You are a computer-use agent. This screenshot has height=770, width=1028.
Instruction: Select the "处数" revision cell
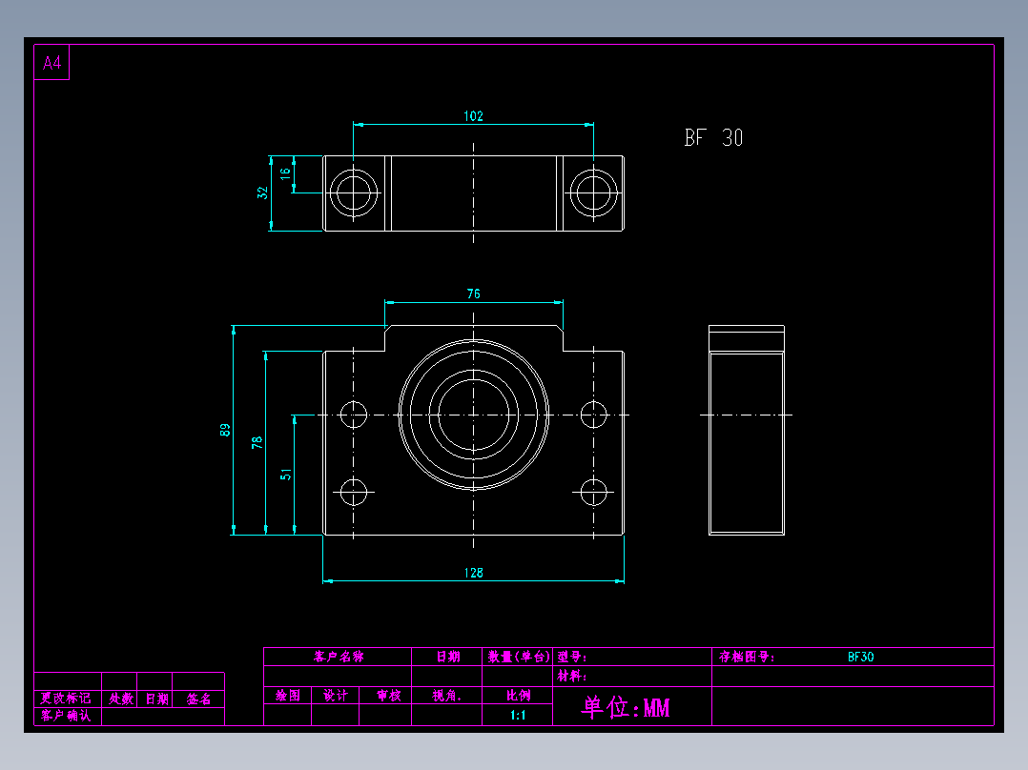click(120, 699)
